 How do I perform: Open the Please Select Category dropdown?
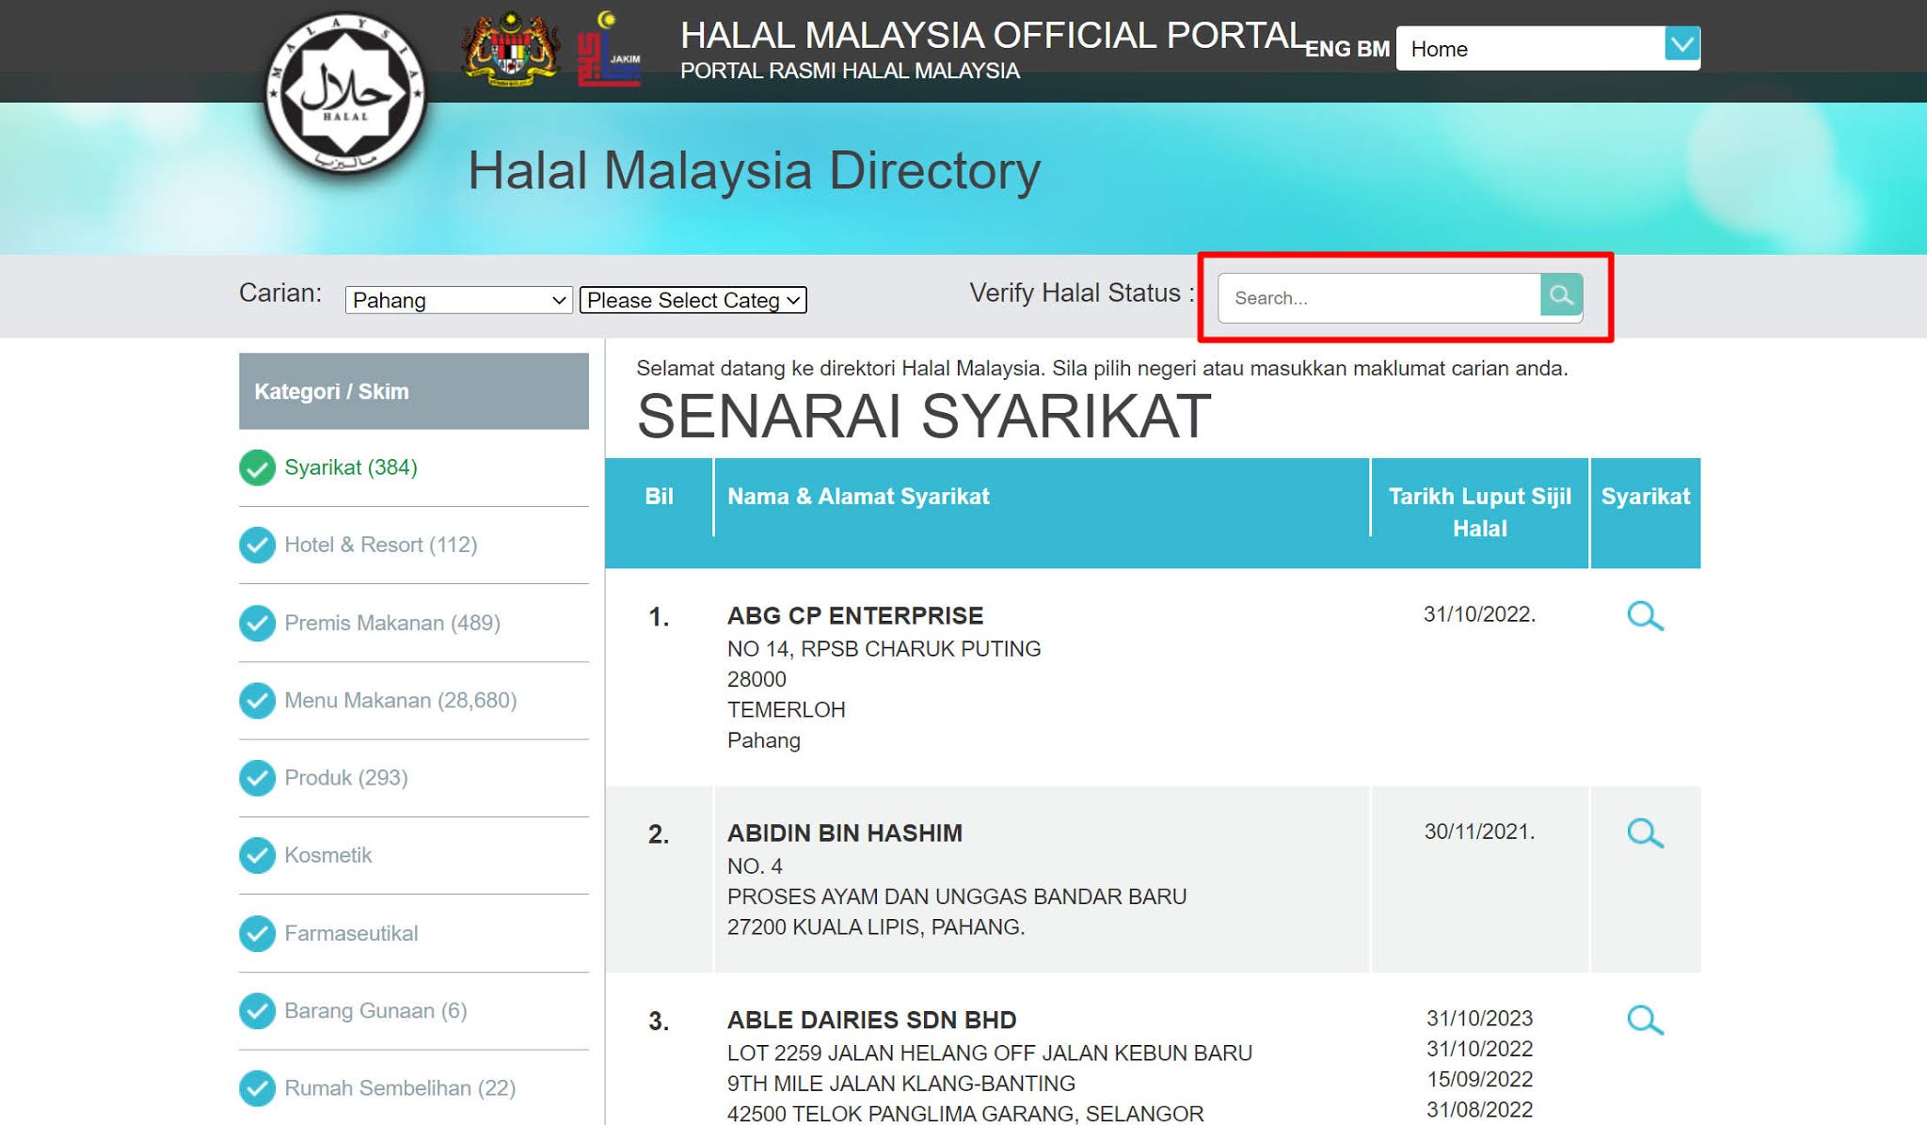click(693, 300)
